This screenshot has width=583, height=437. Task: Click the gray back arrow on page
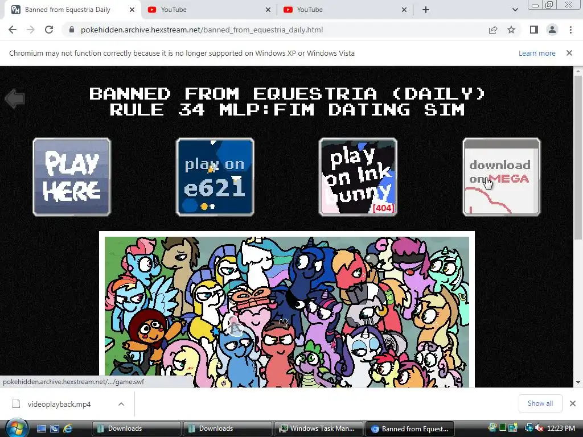pos(15,98)
